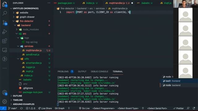Switch to the index.js editor tab

coord(90,3)
